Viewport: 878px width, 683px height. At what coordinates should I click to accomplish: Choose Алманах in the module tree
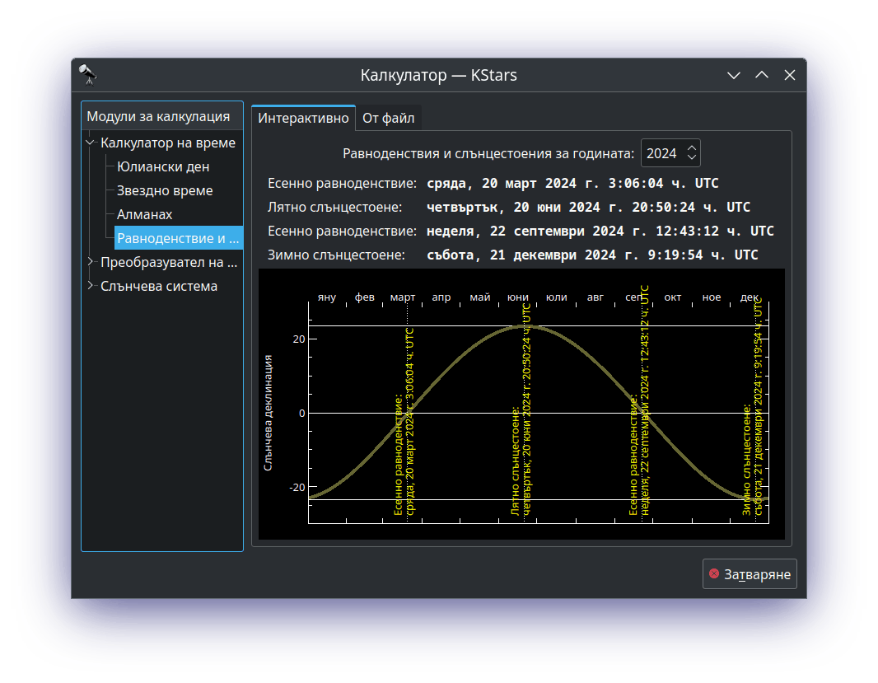pyautogui.click(x=145, y=214)
